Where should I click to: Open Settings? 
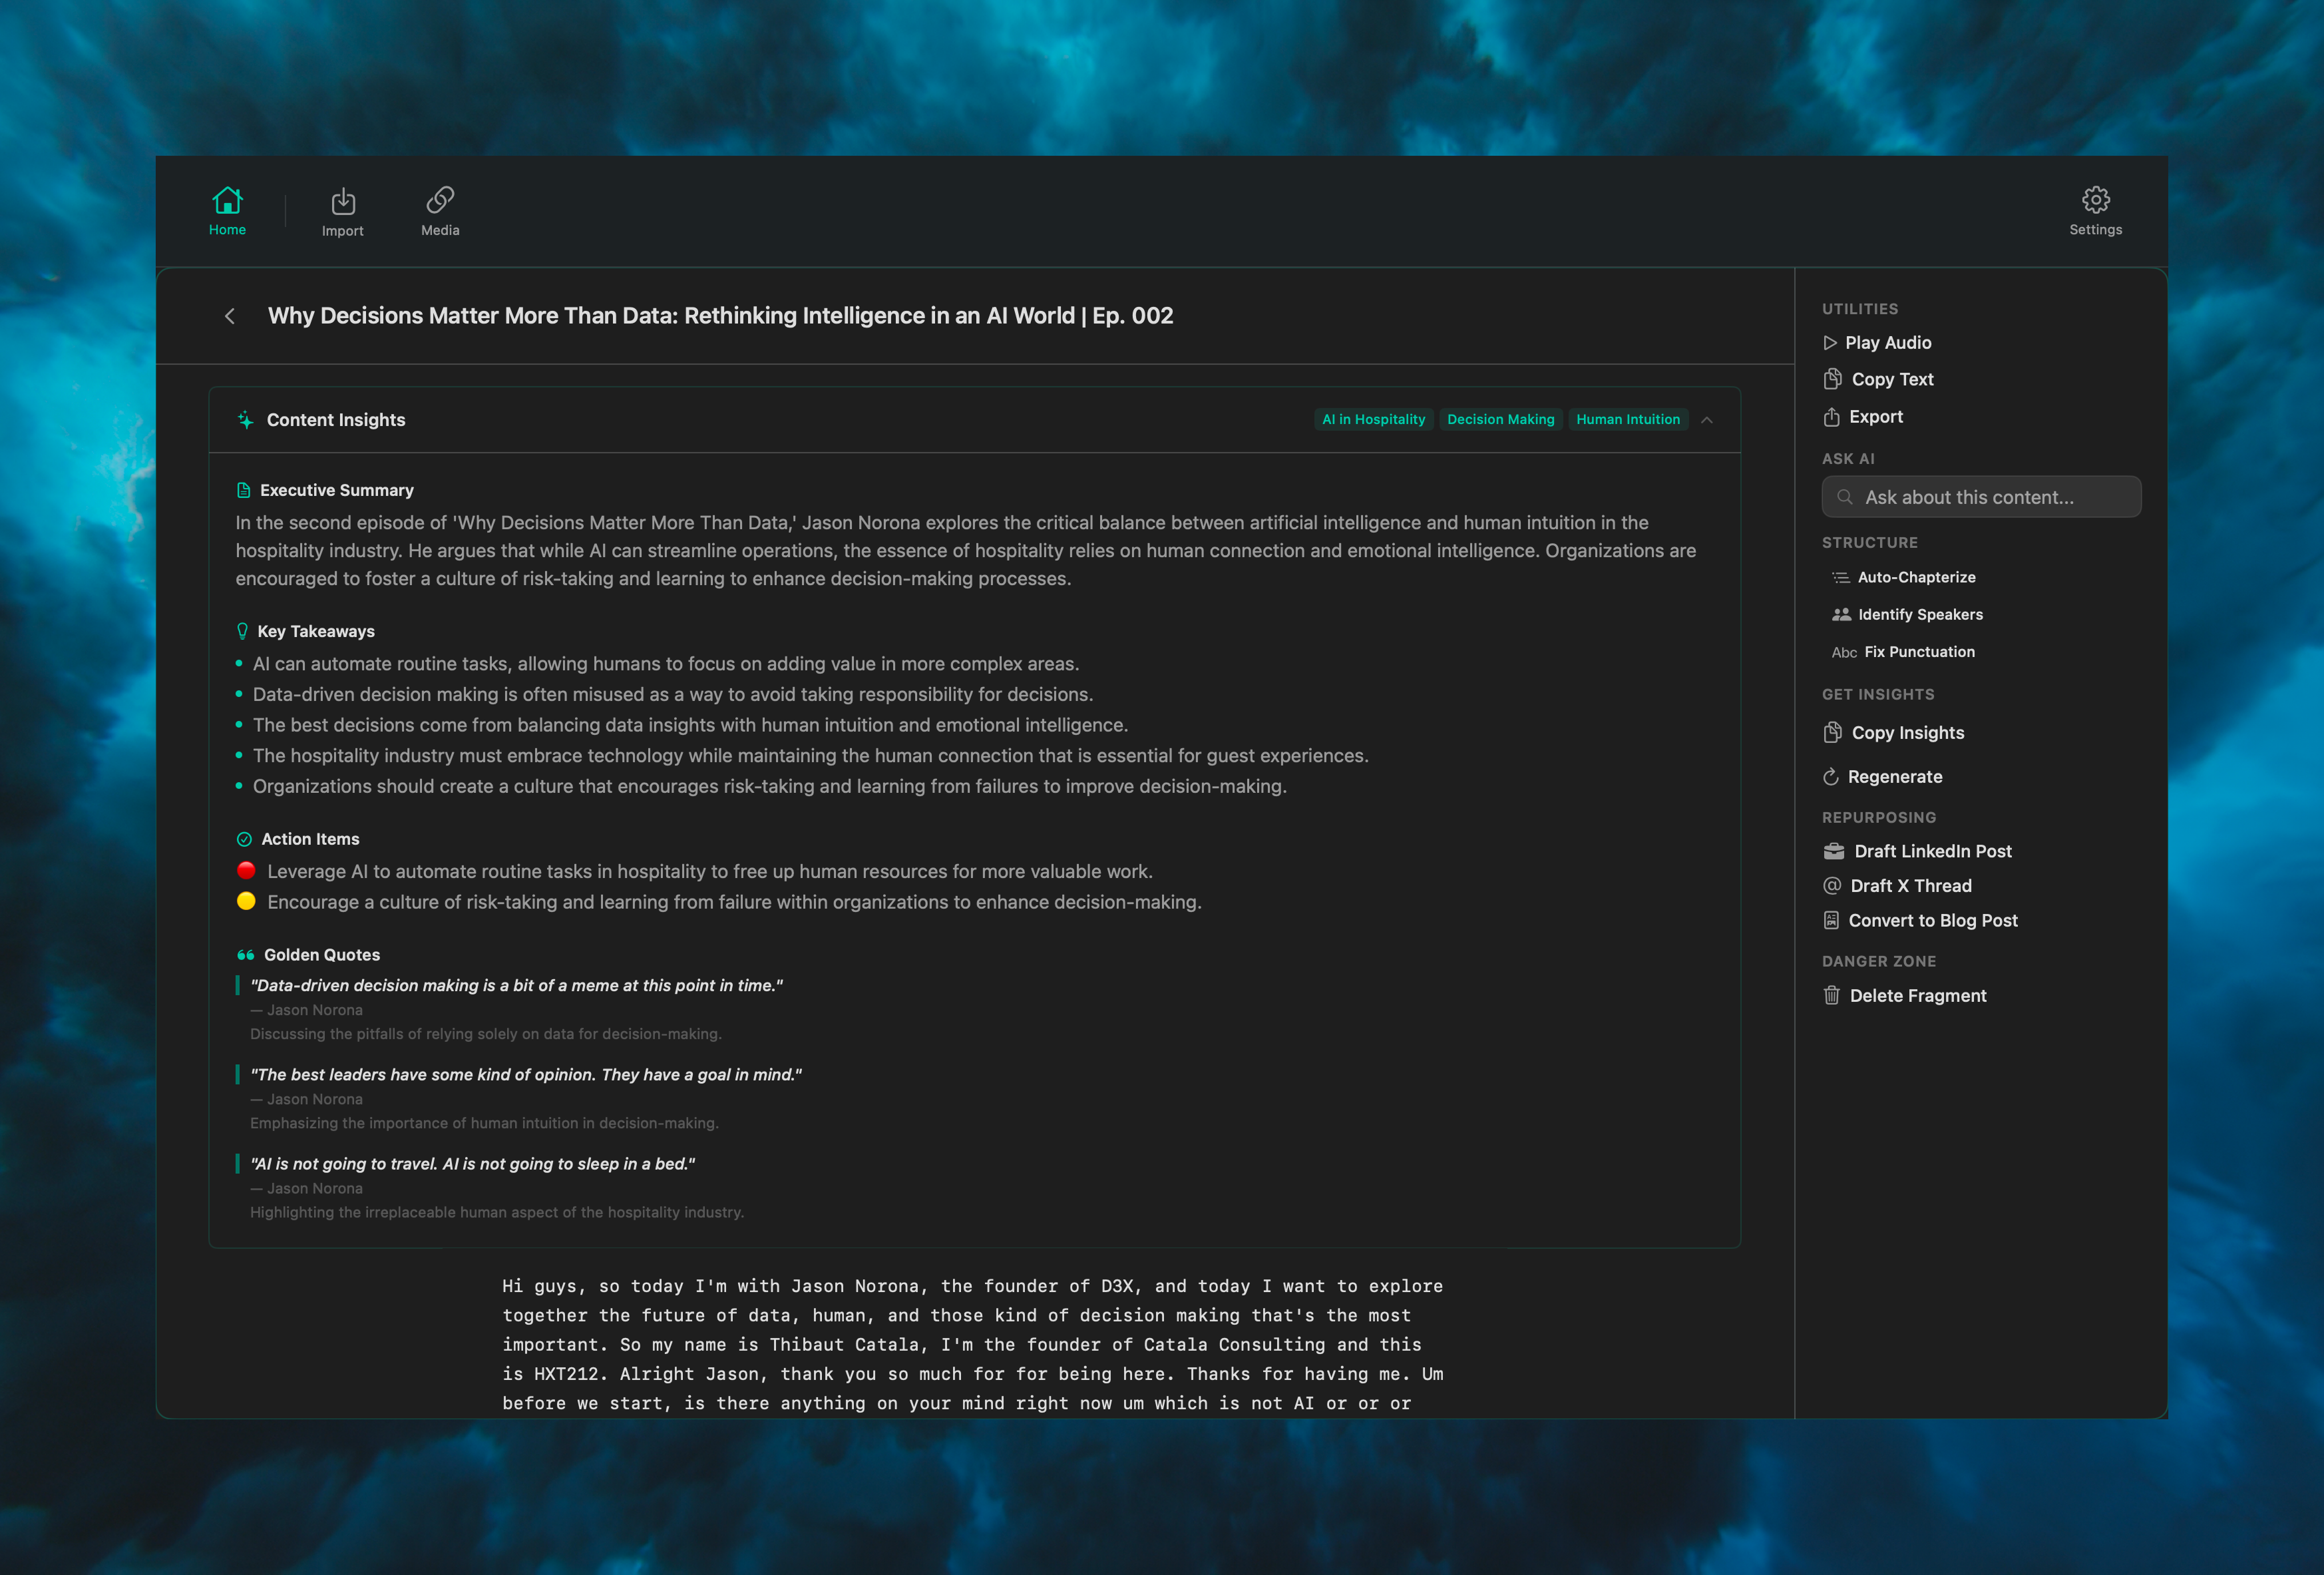[x=2095, y=210]
